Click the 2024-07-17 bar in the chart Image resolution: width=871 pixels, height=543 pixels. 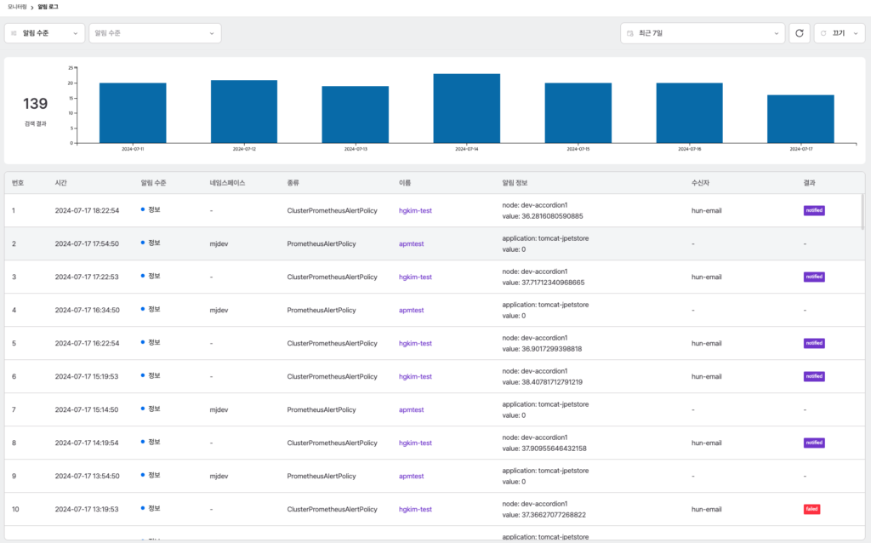pos(800,119)
